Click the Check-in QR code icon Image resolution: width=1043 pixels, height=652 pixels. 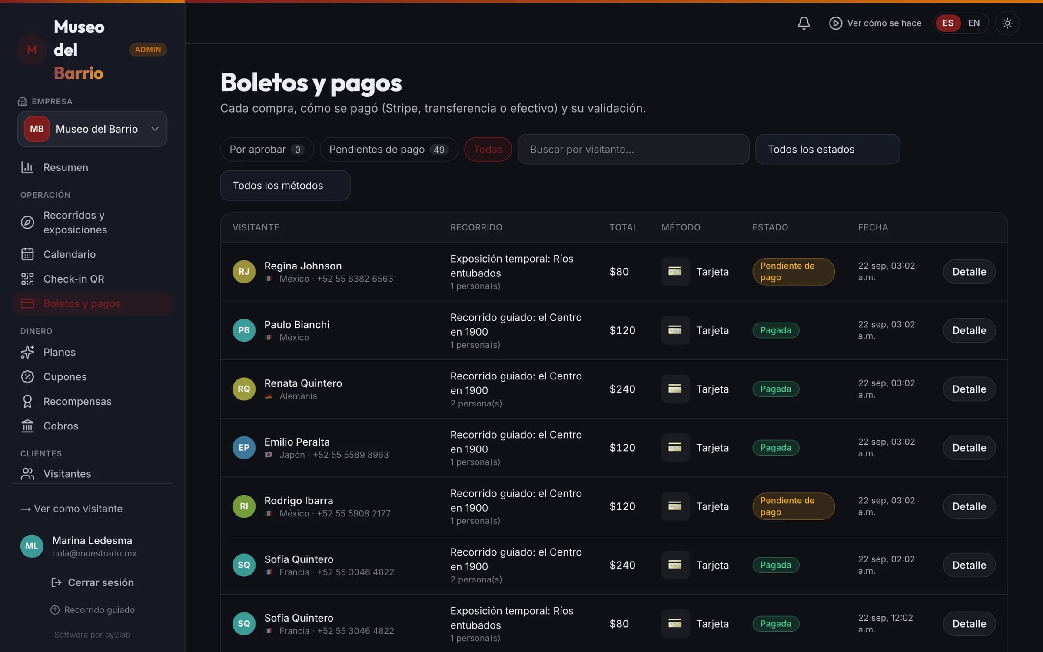(27, 279)
